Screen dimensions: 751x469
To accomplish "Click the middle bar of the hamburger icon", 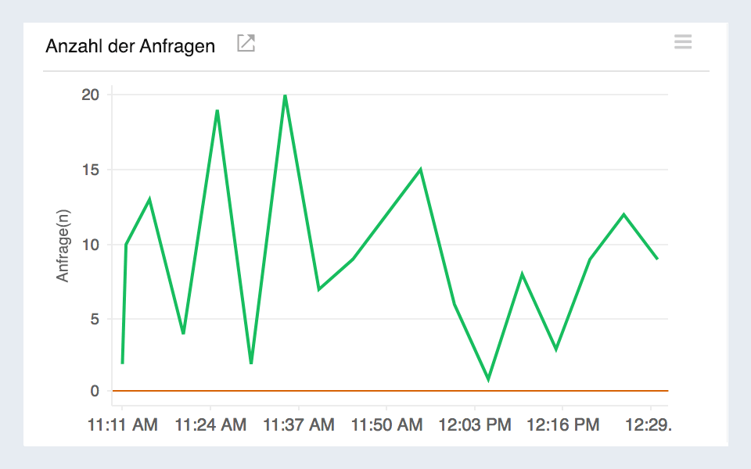I will pos(683,42).
